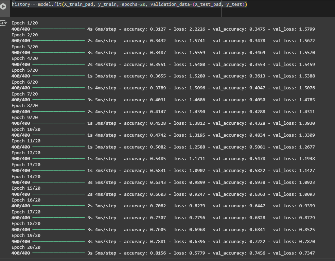
Task: Select the 'Epoch 10/20' output line
Action: (26, 129)
